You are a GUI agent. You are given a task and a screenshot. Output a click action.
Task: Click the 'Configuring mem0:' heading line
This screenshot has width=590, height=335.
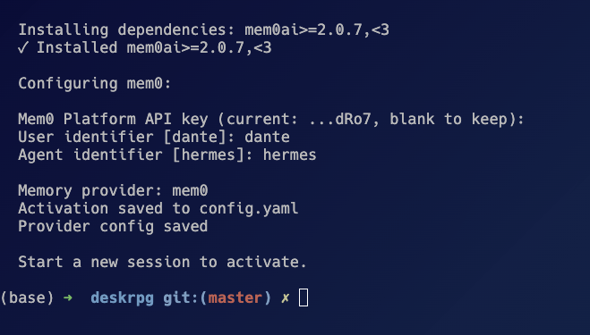[x=94, y=83]
